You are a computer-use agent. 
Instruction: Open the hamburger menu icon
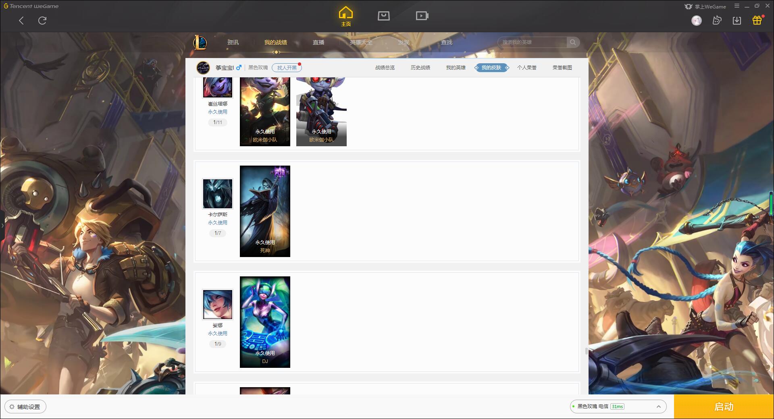point(737,6)
